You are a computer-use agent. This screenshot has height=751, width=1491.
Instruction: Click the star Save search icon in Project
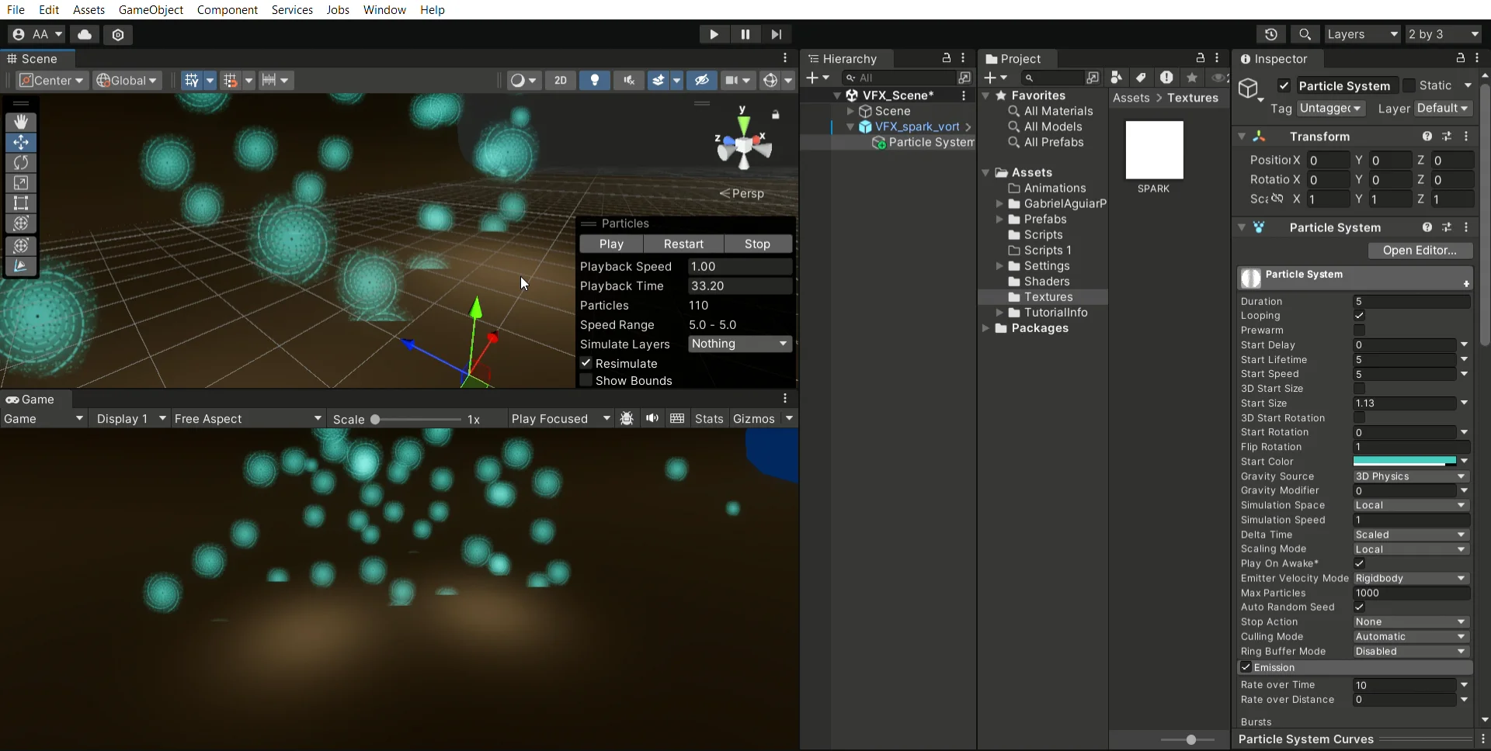1192,78
